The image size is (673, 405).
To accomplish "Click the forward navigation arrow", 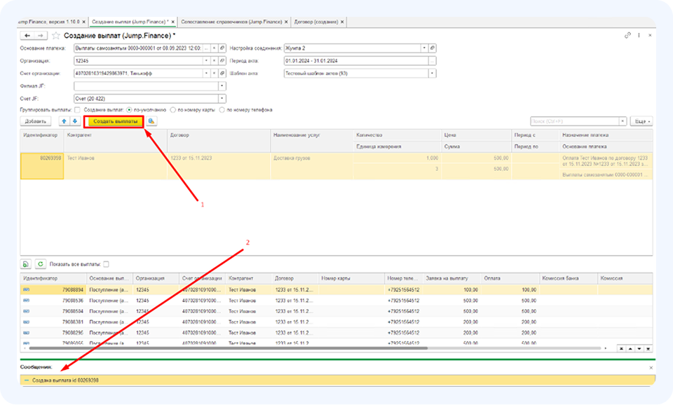I will click(x=41, y=35).
